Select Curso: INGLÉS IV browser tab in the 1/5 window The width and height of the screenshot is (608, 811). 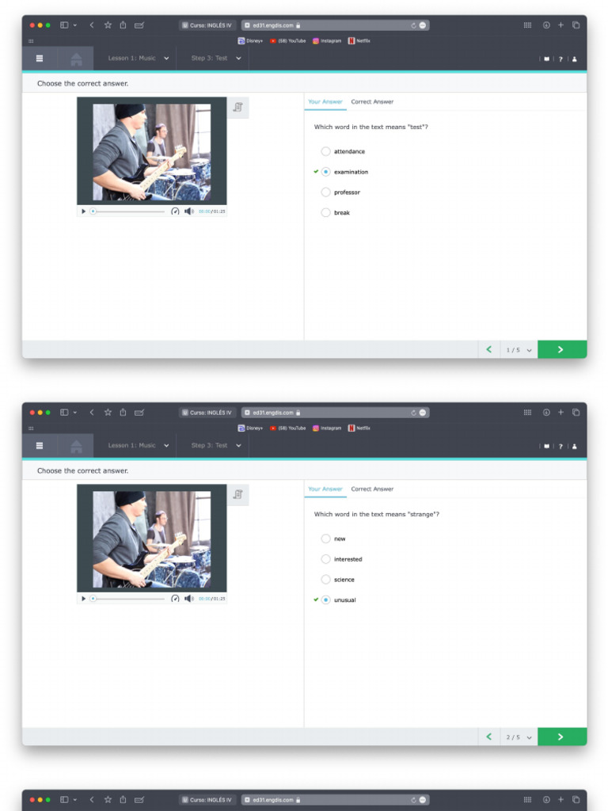click(x=207, y=25)
